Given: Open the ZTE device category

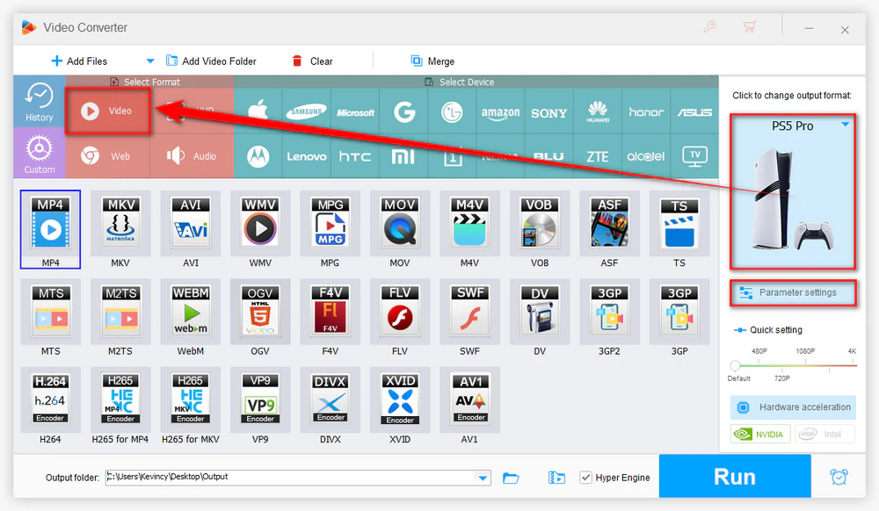Looking at the screenshot, I should point(598,156).
